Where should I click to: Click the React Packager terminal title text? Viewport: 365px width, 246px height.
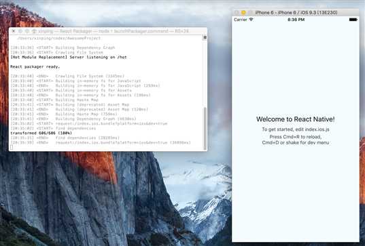click(114, 31)
